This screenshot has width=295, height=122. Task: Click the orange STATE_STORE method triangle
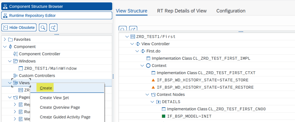tap(153, 80)
